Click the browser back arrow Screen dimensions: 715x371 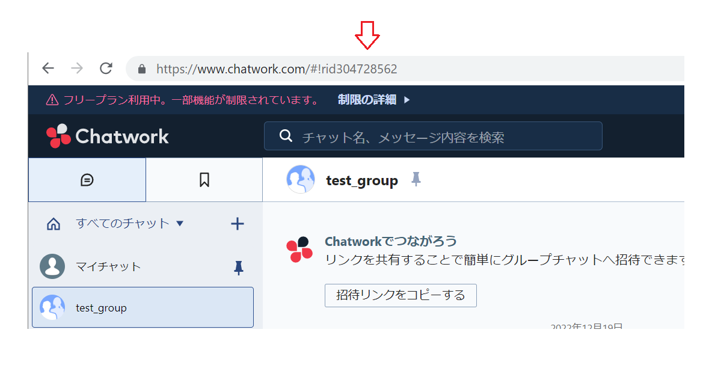[48, 69]
